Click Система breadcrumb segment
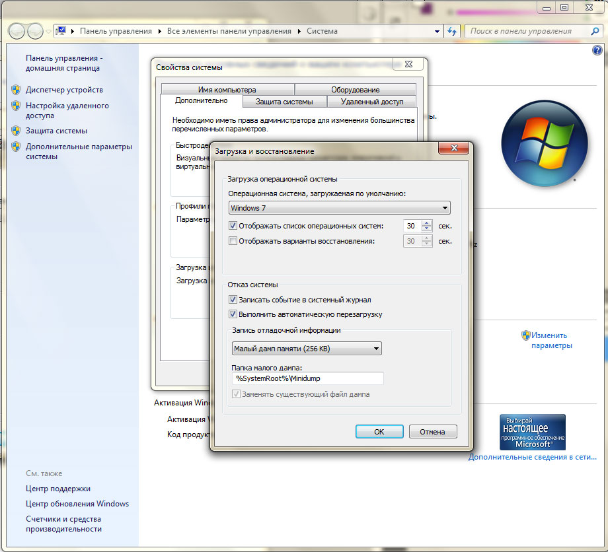 tap(323, 32)
